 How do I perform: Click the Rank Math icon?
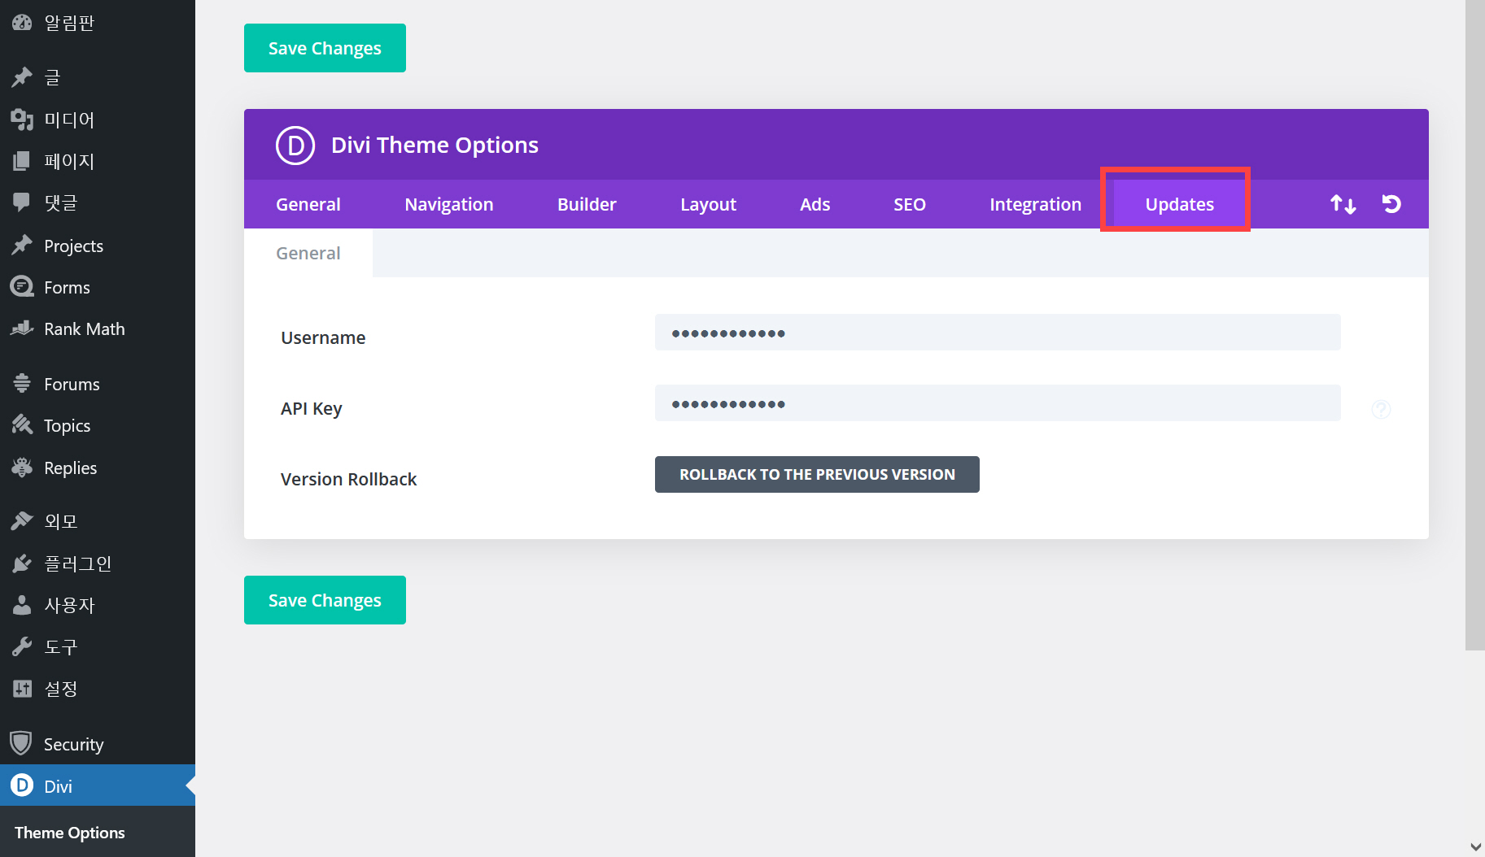[x=22, y=328]
